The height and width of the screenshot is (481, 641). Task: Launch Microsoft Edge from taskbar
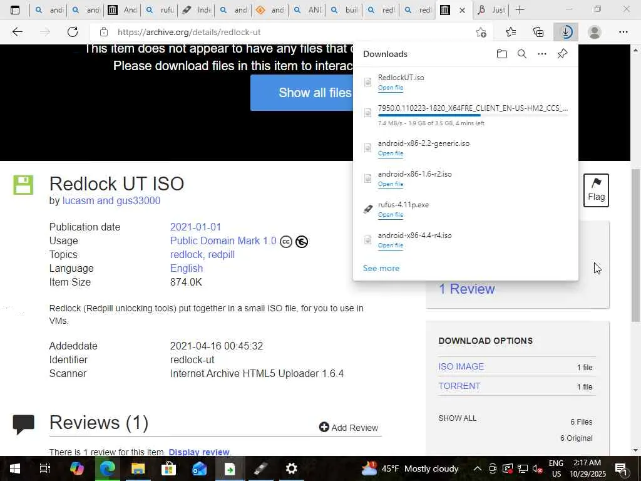(x=108, y=468)
